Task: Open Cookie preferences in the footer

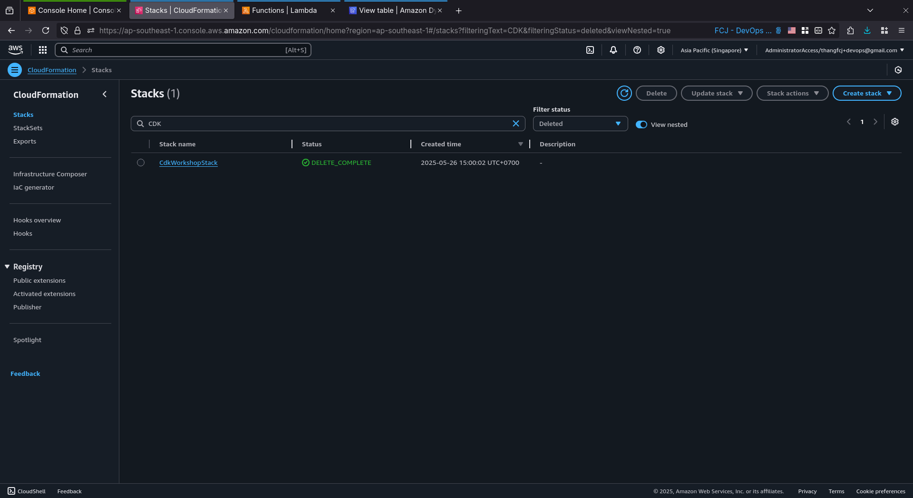Action: [881, 491]
